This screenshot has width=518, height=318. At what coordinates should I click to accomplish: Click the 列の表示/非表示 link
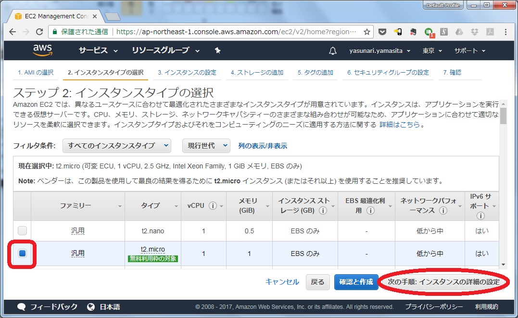coord(263,146)
